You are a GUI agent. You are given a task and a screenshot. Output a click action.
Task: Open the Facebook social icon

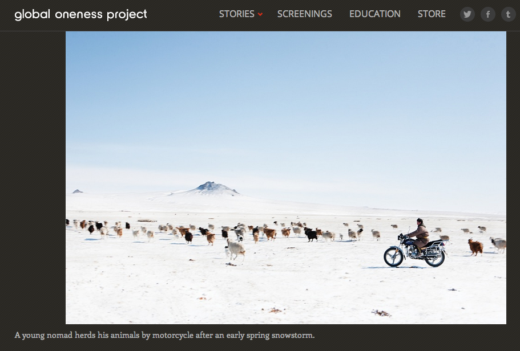tap(488, 14)
